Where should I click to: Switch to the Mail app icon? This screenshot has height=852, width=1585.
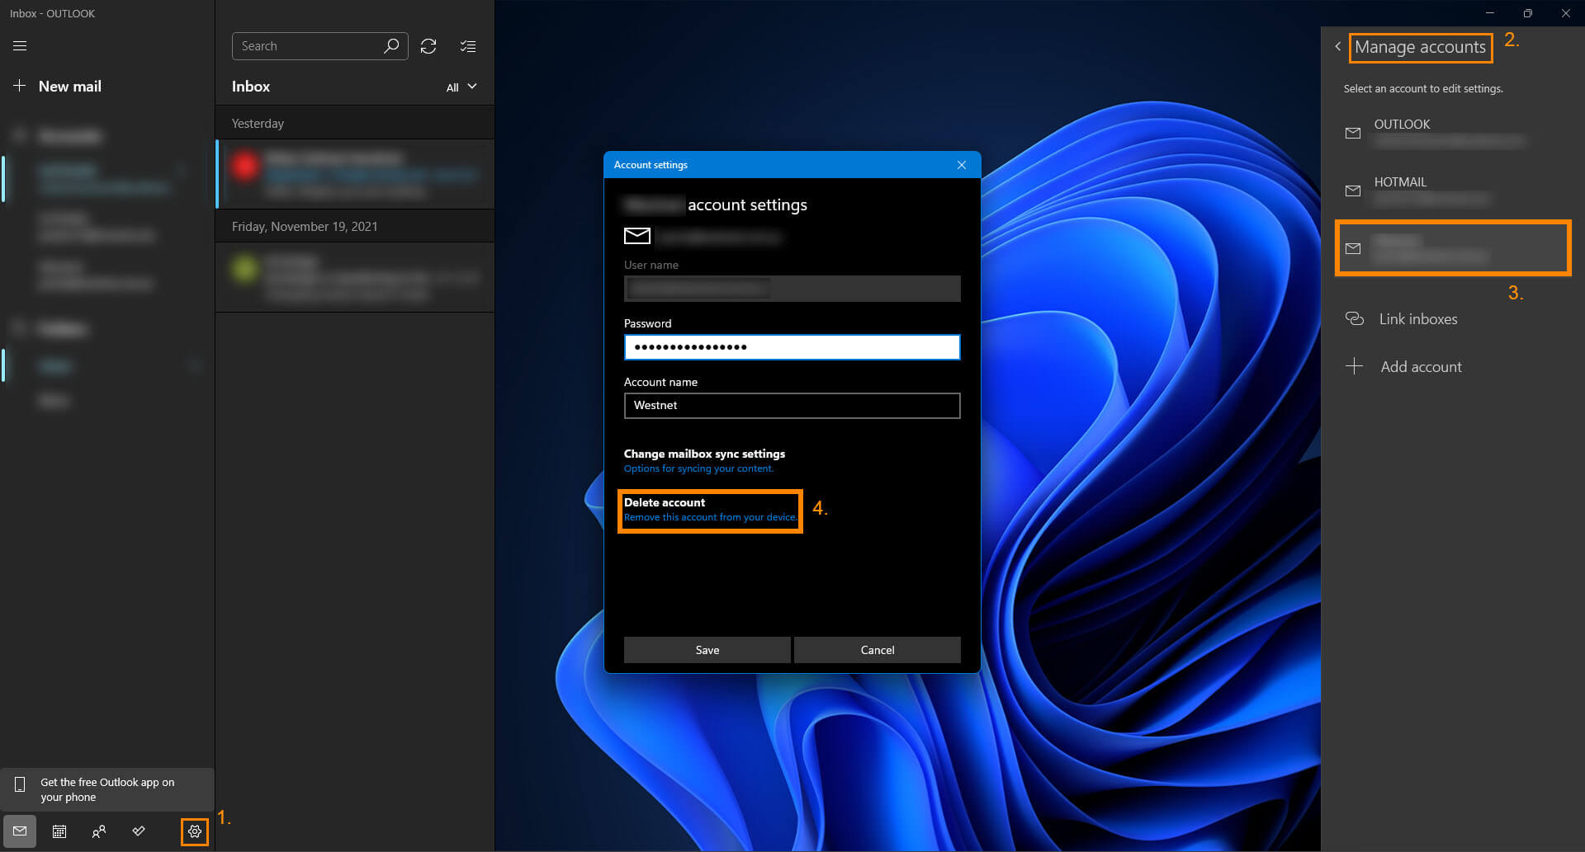coord(20,831)
